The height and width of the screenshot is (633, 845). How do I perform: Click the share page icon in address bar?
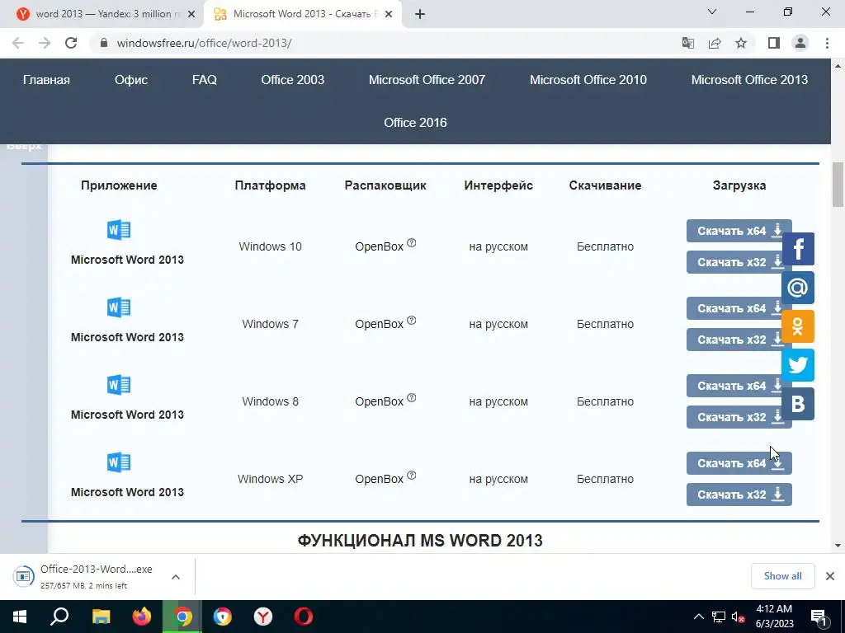click(715, 43)
